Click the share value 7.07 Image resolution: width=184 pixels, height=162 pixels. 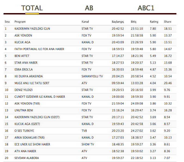[x=167, y=158]
